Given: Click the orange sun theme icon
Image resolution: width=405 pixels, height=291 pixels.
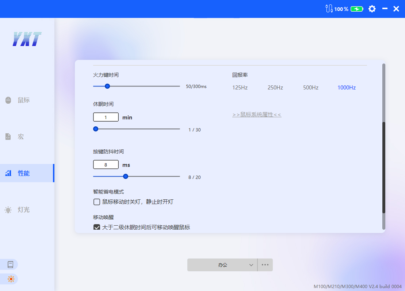Looking at the screenshot, I should [11, 279].
